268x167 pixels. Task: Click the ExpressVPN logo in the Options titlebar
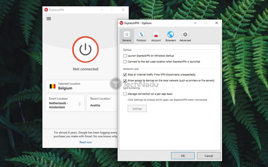122,23
